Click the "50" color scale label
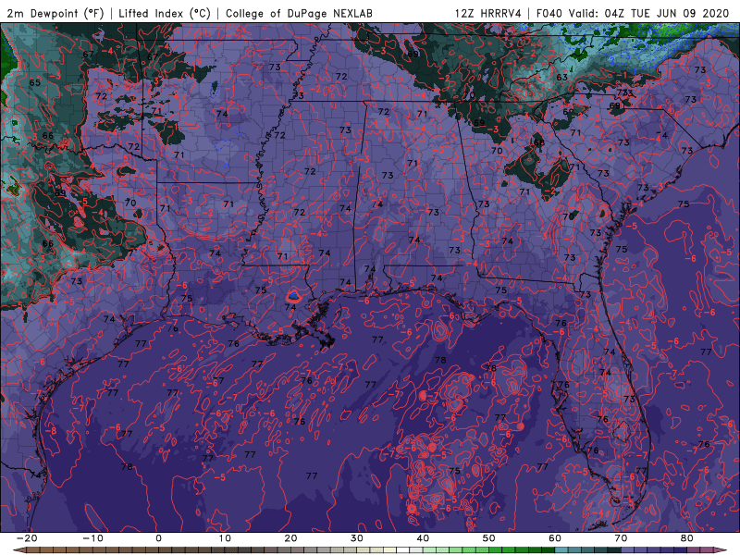 (489, 538)
